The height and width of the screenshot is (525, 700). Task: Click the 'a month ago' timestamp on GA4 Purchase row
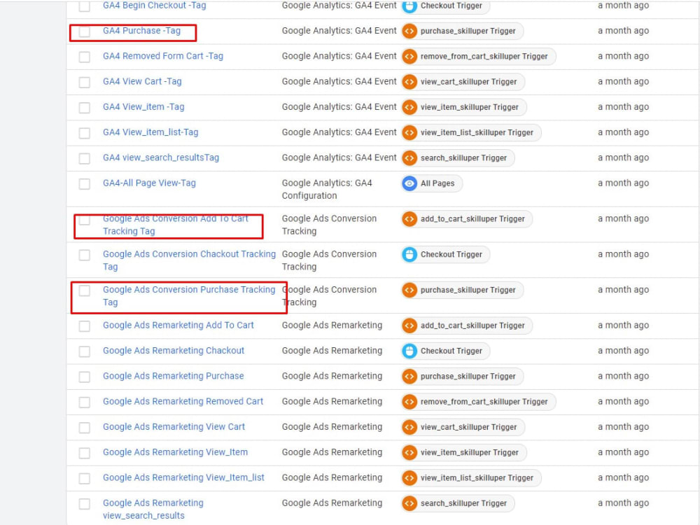click(x=622, y=31)
